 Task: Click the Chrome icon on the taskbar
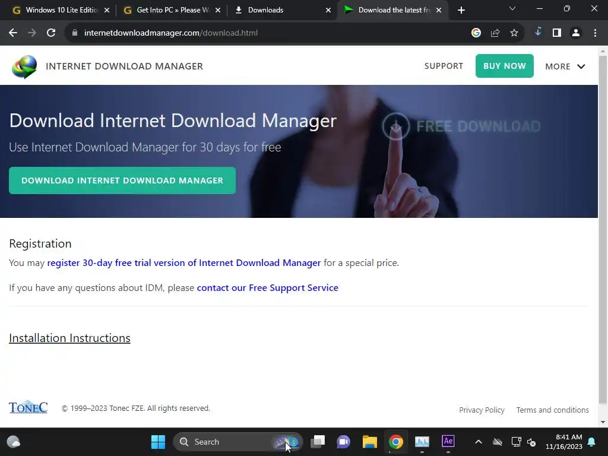click(x=396, y=442)
